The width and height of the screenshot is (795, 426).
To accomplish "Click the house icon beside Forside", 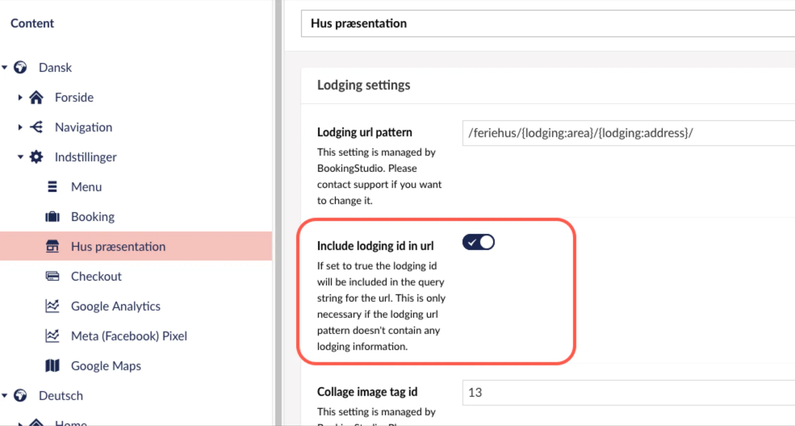I will tap(36, 97).
